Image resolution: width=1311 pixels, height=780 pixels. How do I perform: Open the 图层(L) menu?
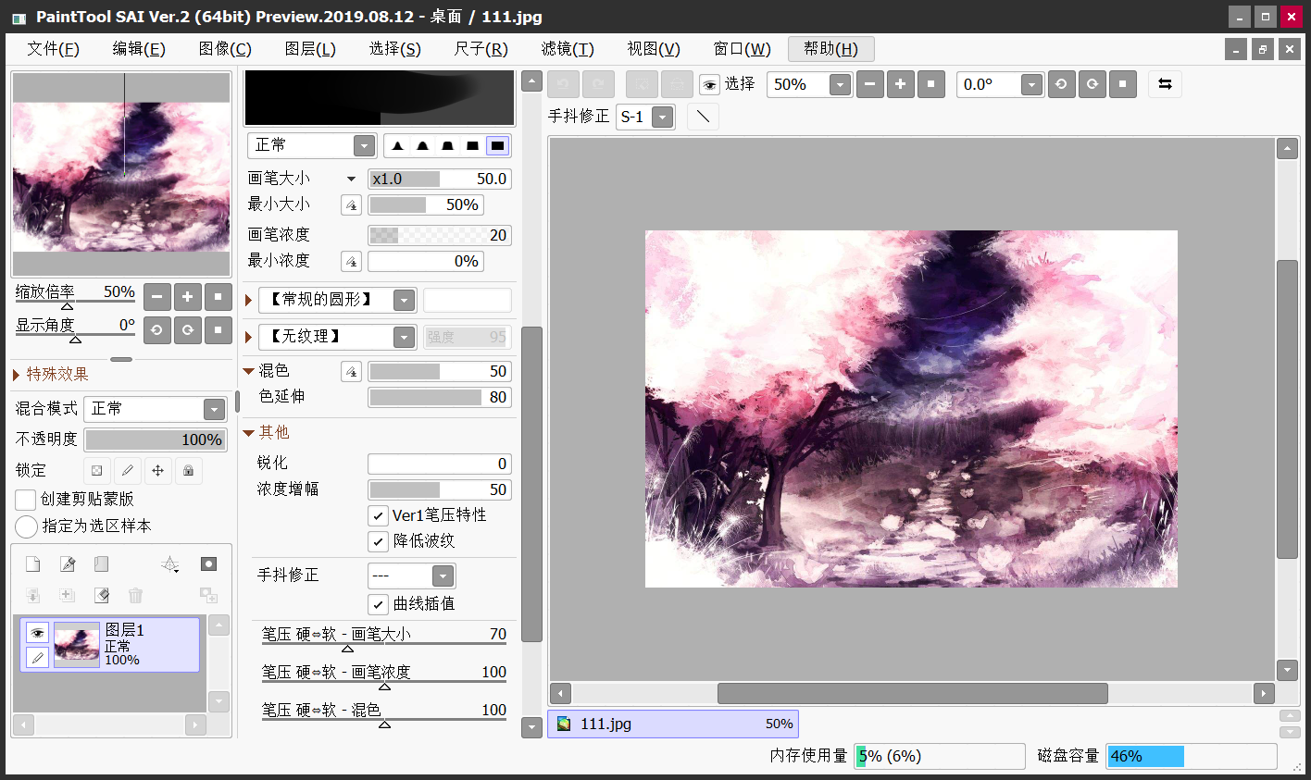310,49
